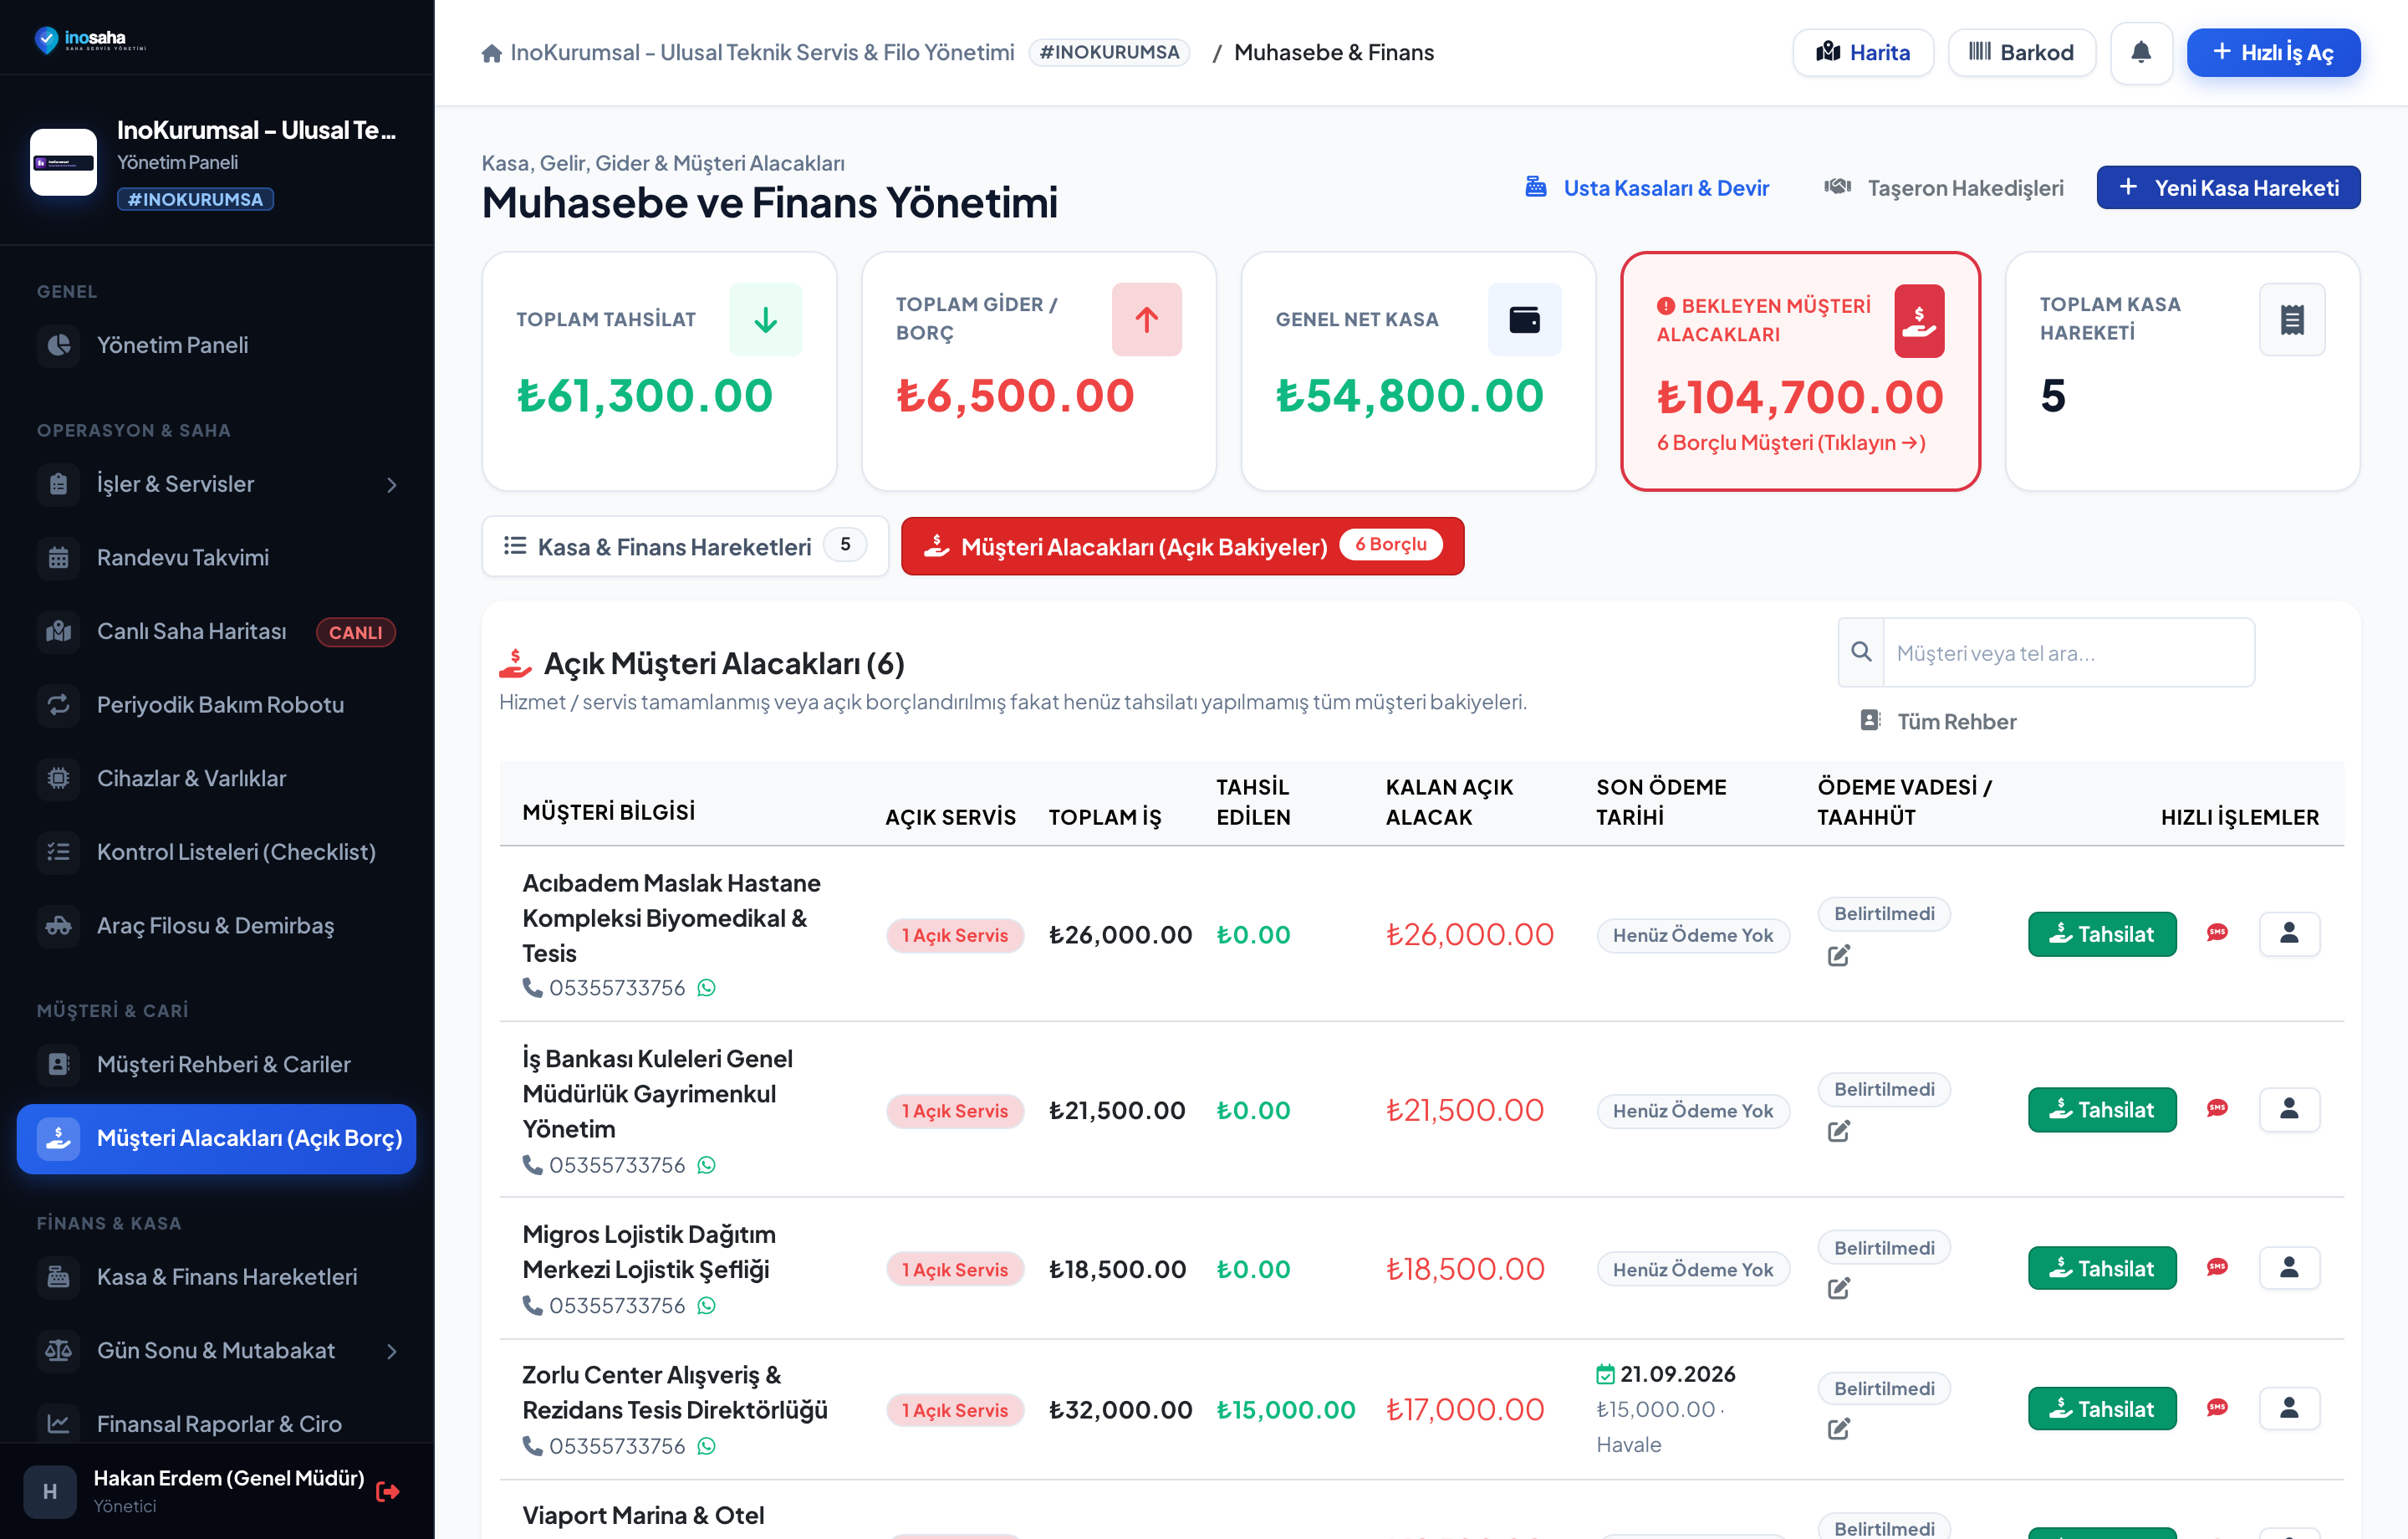Click Hızlı İş Aç button
This screenshot has height=1539, width=2408.
[2273, 52]
